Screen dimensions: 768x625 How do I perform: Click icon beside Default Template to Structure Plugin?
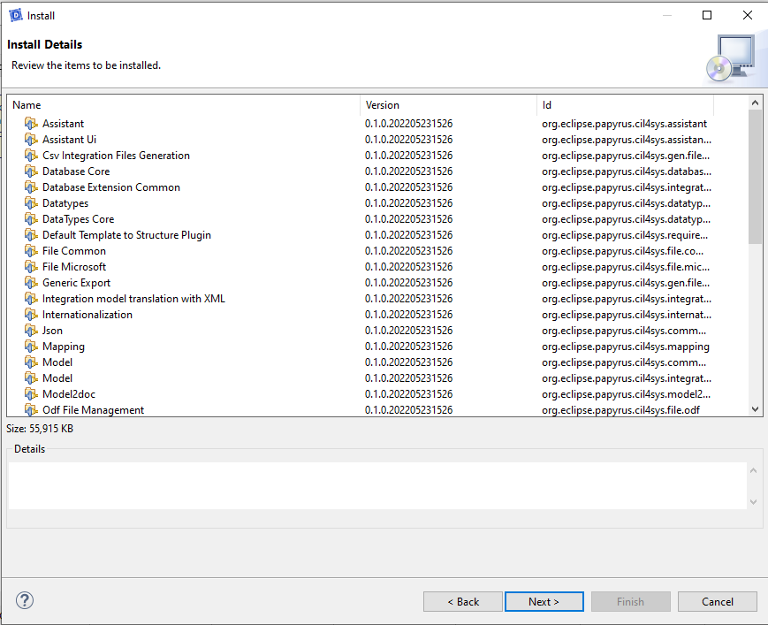coord(31,235)
